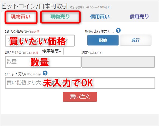Click the 使用残高 dropdown arrow
Viewport: 159px width, 126px height.
click(x=60, y=52)
